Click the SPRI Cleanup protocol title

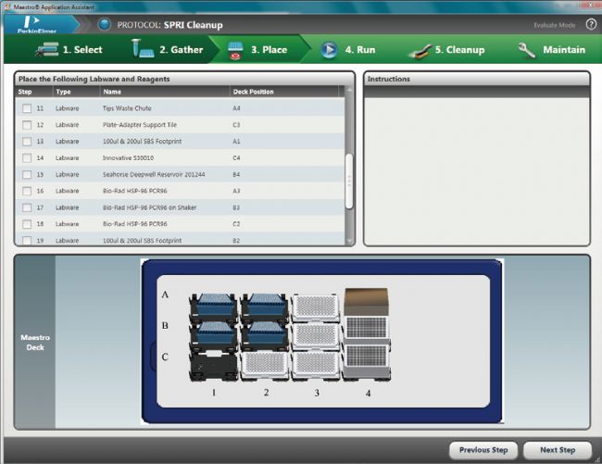point(194,25)
